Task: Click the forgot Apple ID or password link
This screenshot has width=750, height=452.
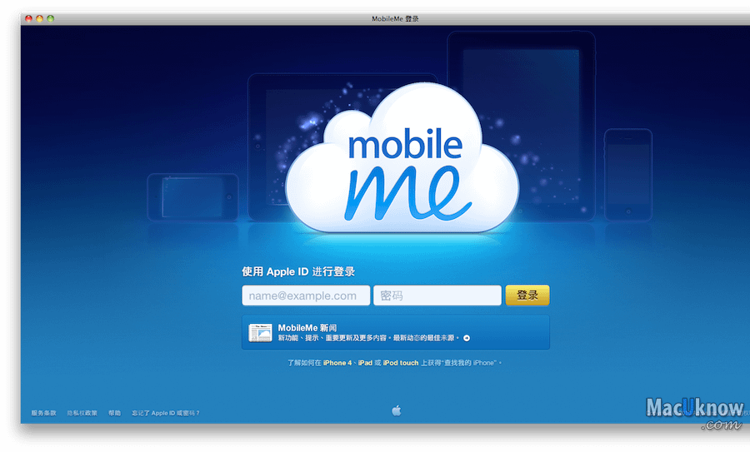Action: pyautogui.click(x=166, y=413)
